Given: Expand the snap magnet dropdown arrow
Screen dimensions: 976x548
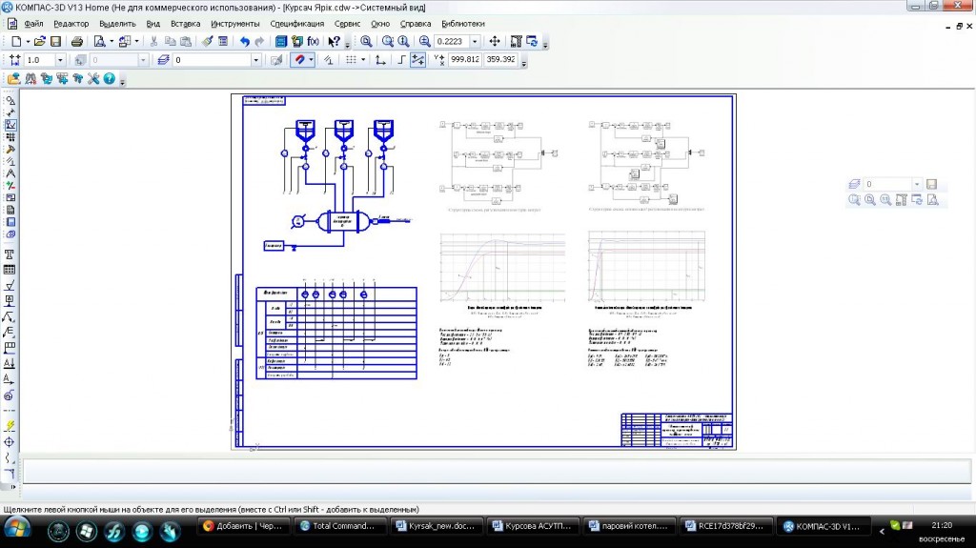Looking at the screenshot, I should (311, 60).
